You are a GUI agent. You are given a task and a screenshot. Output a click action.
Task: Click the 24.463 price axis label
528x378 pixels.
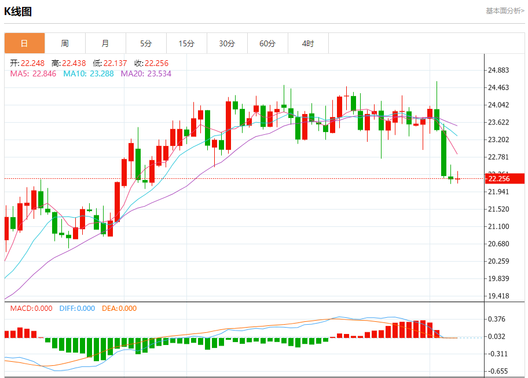pyautogui.click(x=498, y=87)
